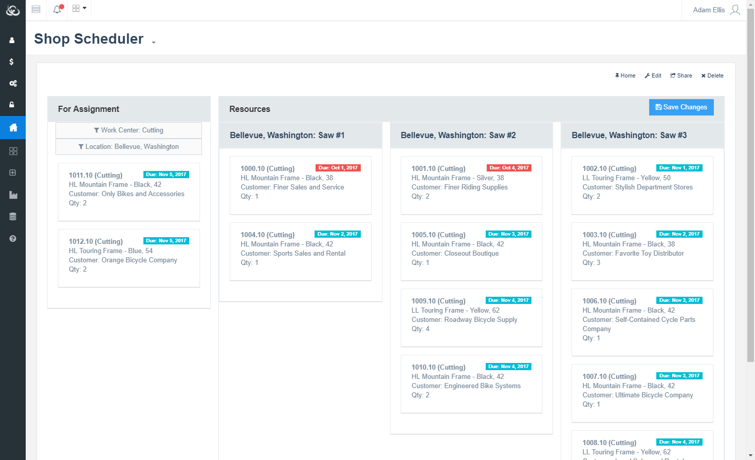Click job title 1007.10 (Cutting)
Image resolution: width=755 pixels, height=460 pixels.
[x=610, y=377]
